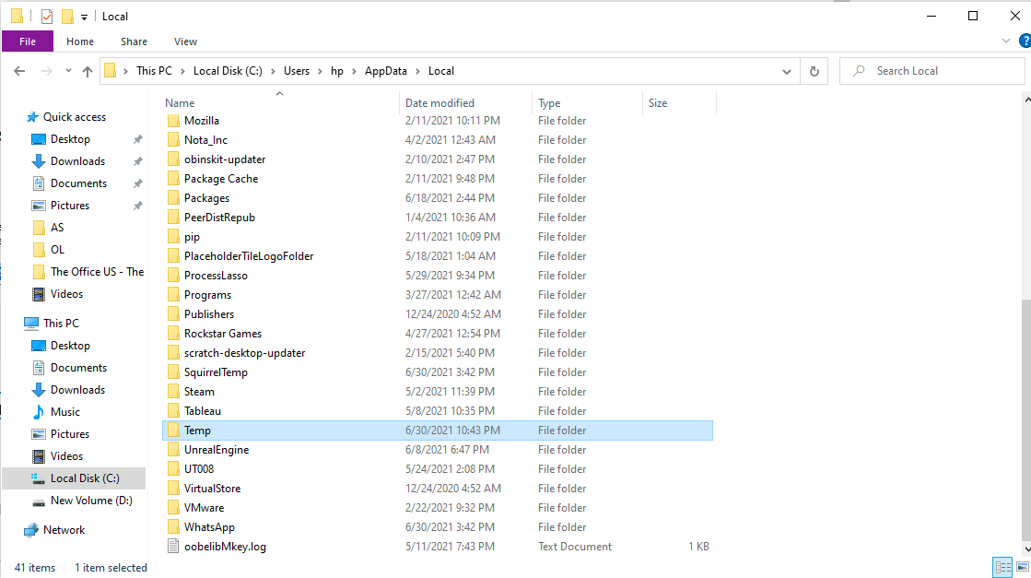Go back using the Back arrow
Viewport: 1031px width, 578px height.
coord(19,71)
